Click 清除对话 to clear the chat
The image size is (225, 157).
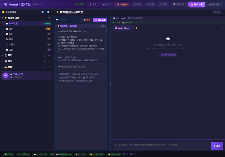pos(179,5)
